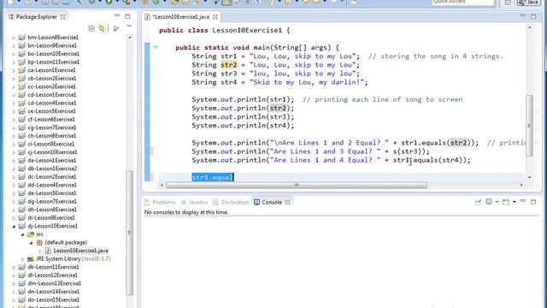The height and width of the screenshot is (308, 547).
Task: Select project icon of bp-Lesson11Exercise1
Action: point(21,62)
